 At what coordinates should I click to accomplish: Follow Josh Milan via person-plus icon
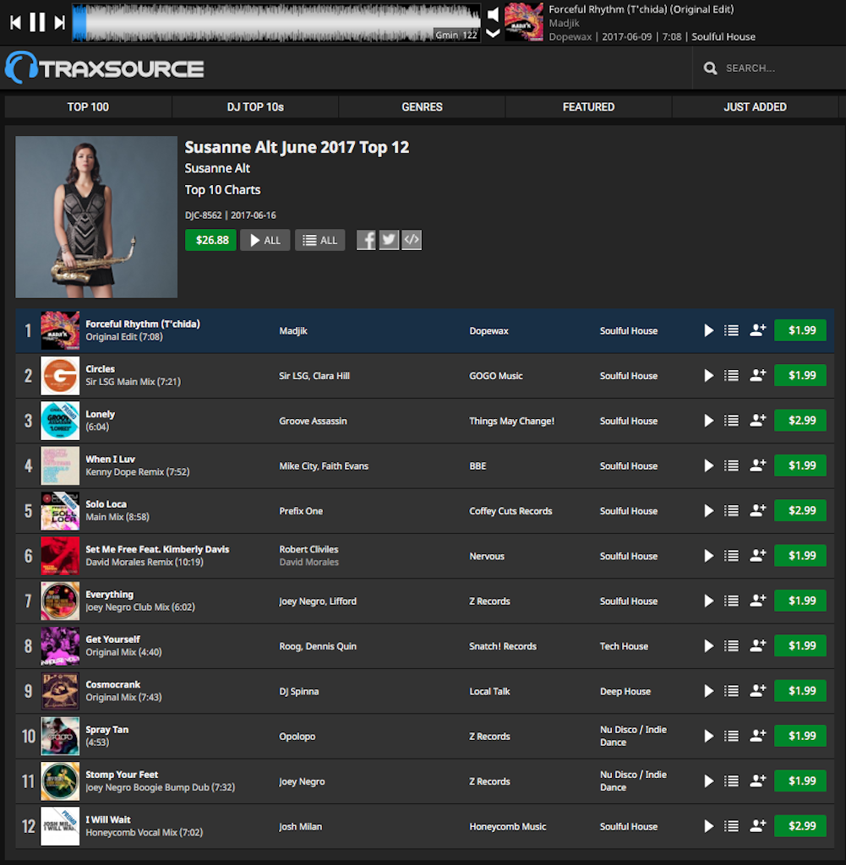coord(758,826)
